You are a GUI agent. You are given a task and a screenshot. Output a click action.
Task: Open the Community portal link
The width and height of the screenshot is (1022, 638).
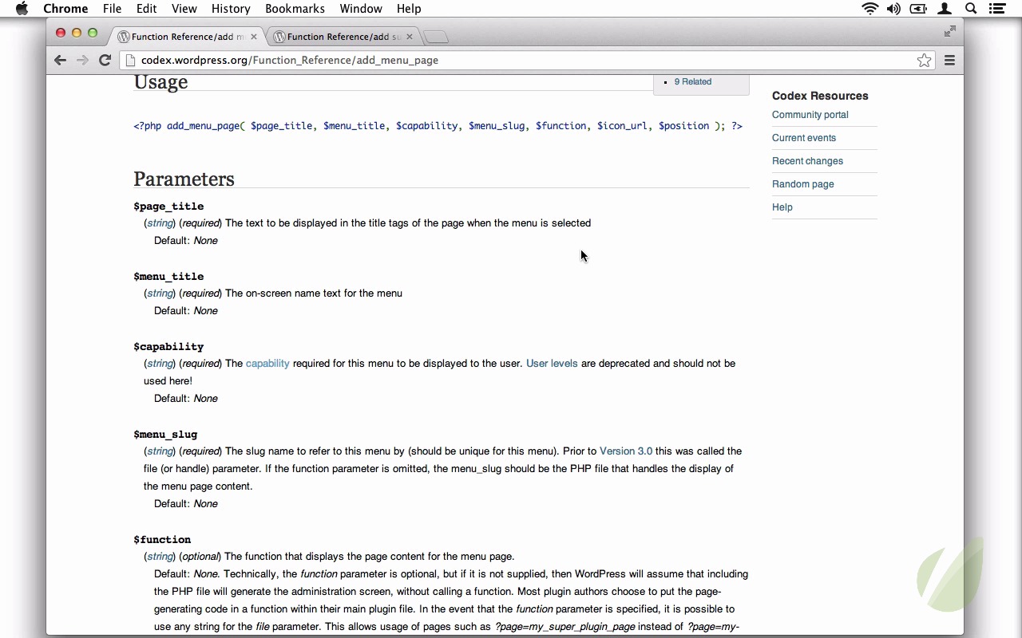coord(810,115)
